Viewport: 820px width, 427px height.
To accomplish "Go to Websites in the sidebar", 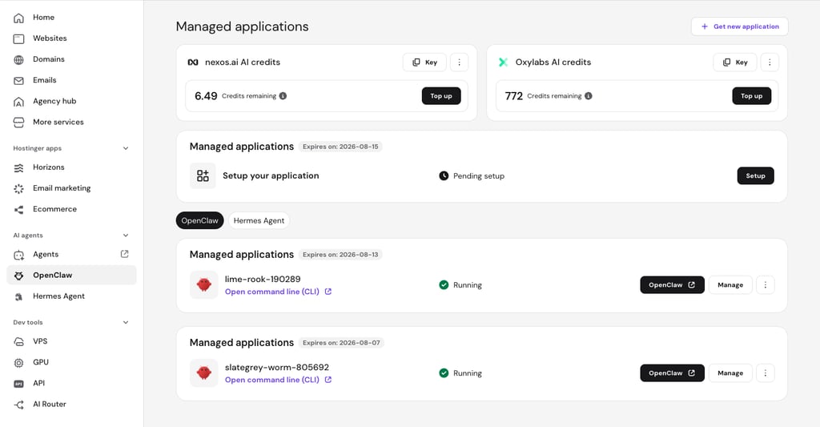I will coord(50,38).
